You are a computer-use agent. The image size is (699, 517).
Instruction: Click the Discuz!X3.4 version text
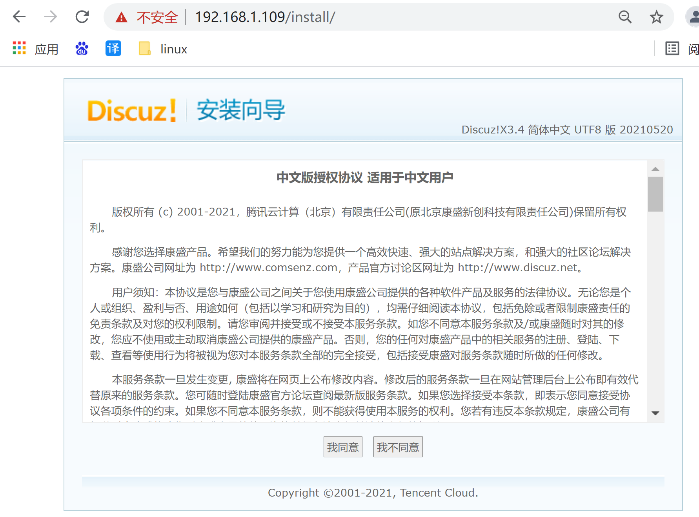tap(567, 130)
